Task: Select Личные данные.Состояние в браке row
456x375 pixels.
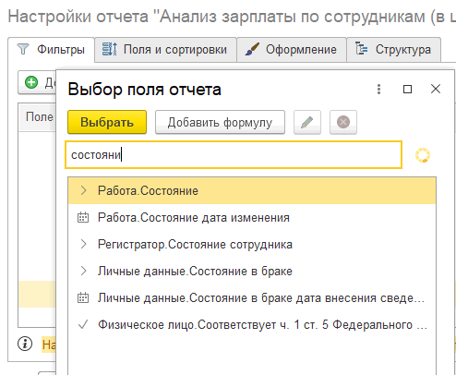Action: [x=252, y=271]
